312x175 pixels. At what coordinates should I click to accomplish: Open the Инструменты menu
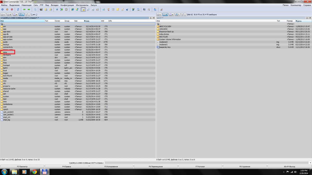[x=82, y=5]
